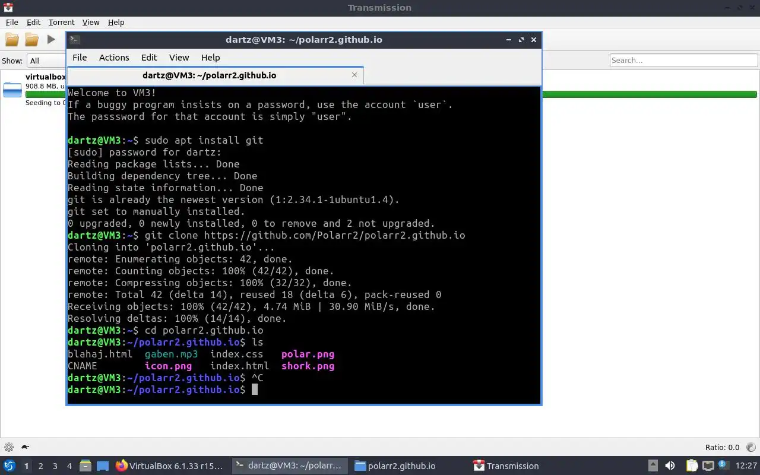Viewport: 760px width, 475px height.
Task: Open the terminal's Actions menu
Action: (114, 58)
